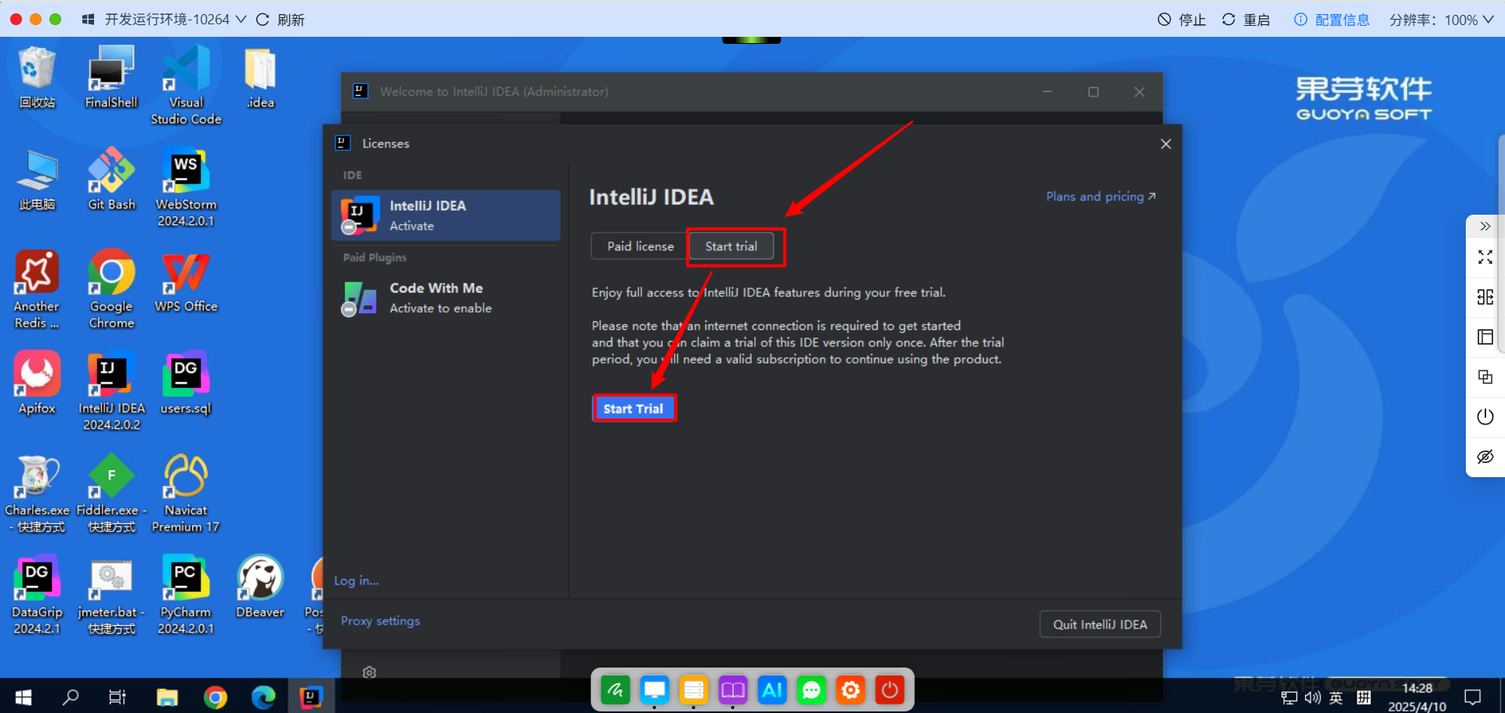Click the purple book icon in dock
The height and width of the screenshot is (713, 1505).
click(733, 689)
